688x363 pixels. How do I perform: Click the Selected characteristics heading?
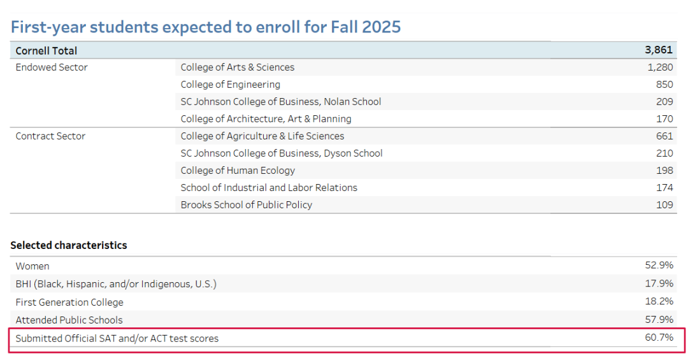coord(68,245)
